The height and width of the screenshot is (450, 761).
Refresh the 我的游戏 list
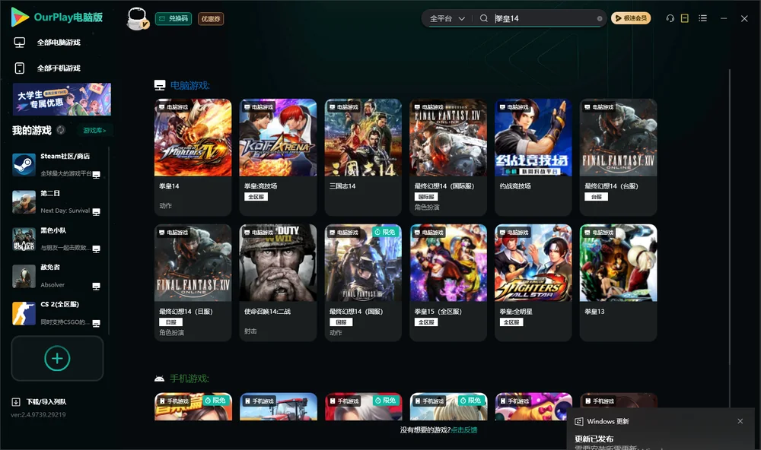[x=61, y=130]
